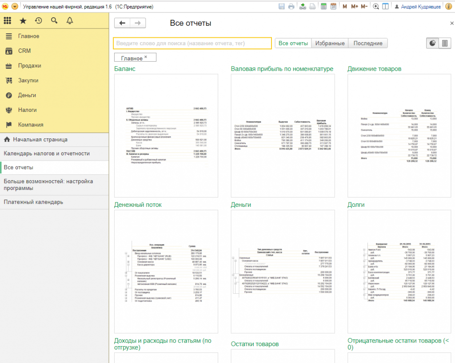Remove the "Главное" tag filter
The image size is (455, 363).
pos(146,57)
